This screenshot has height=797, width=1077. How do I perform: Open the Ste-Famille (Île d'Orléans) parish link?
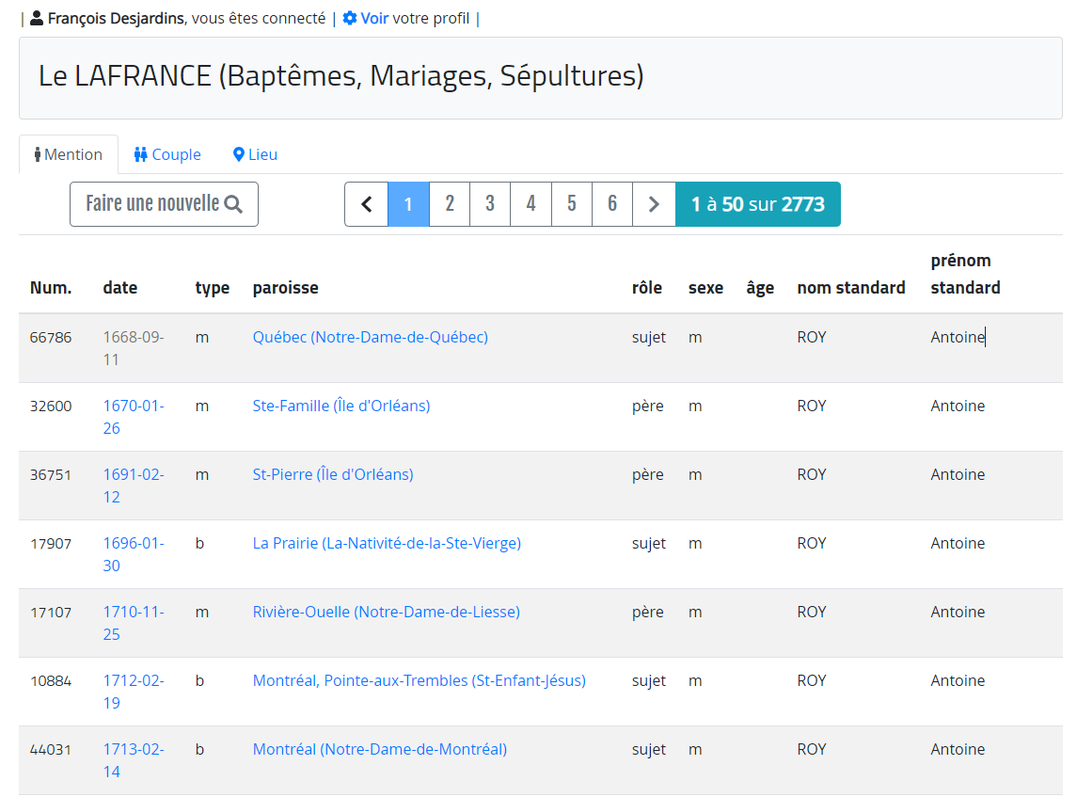[341, 406]
